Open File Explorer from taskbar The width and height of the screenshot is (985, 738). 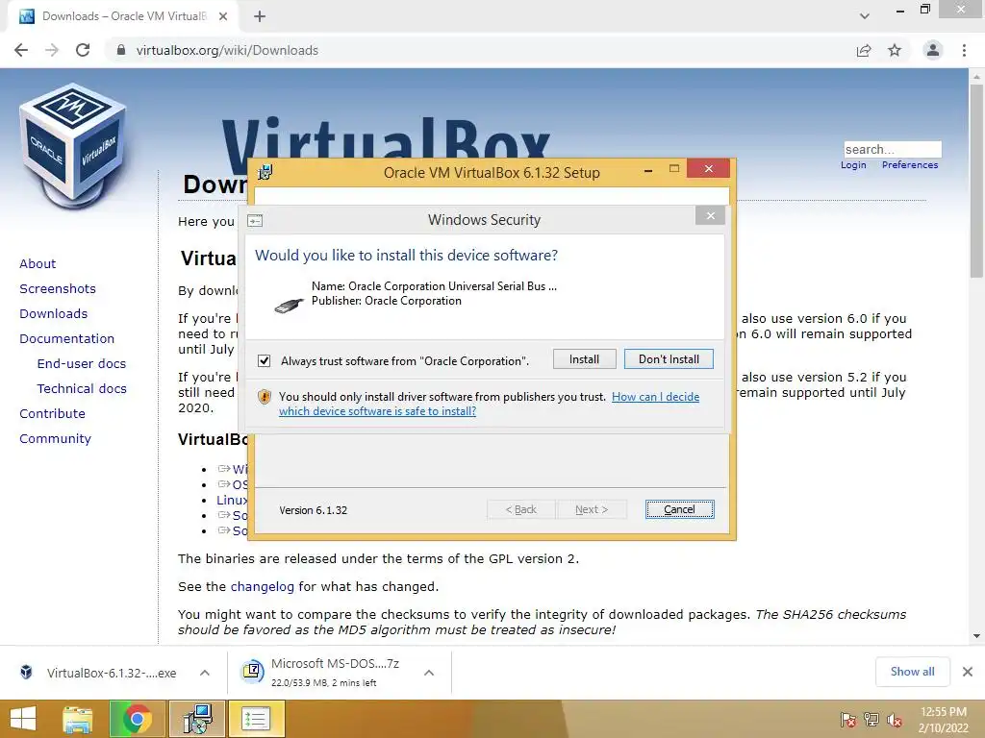coord(78,719)
